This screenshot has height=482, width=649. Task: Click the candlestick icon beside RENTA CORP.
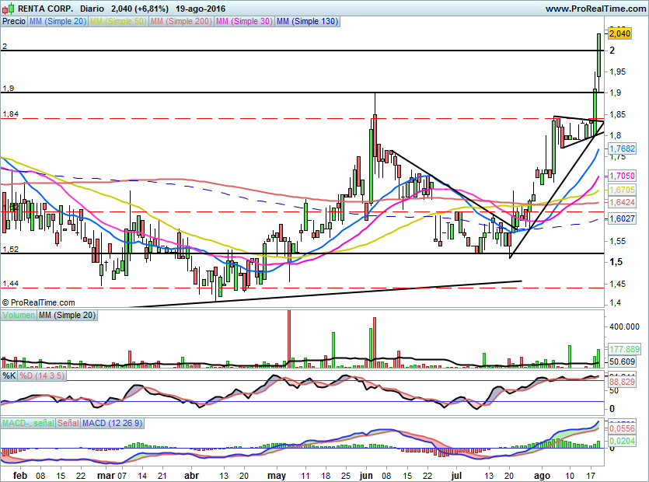pyautogui.click(x=9, y=9)
